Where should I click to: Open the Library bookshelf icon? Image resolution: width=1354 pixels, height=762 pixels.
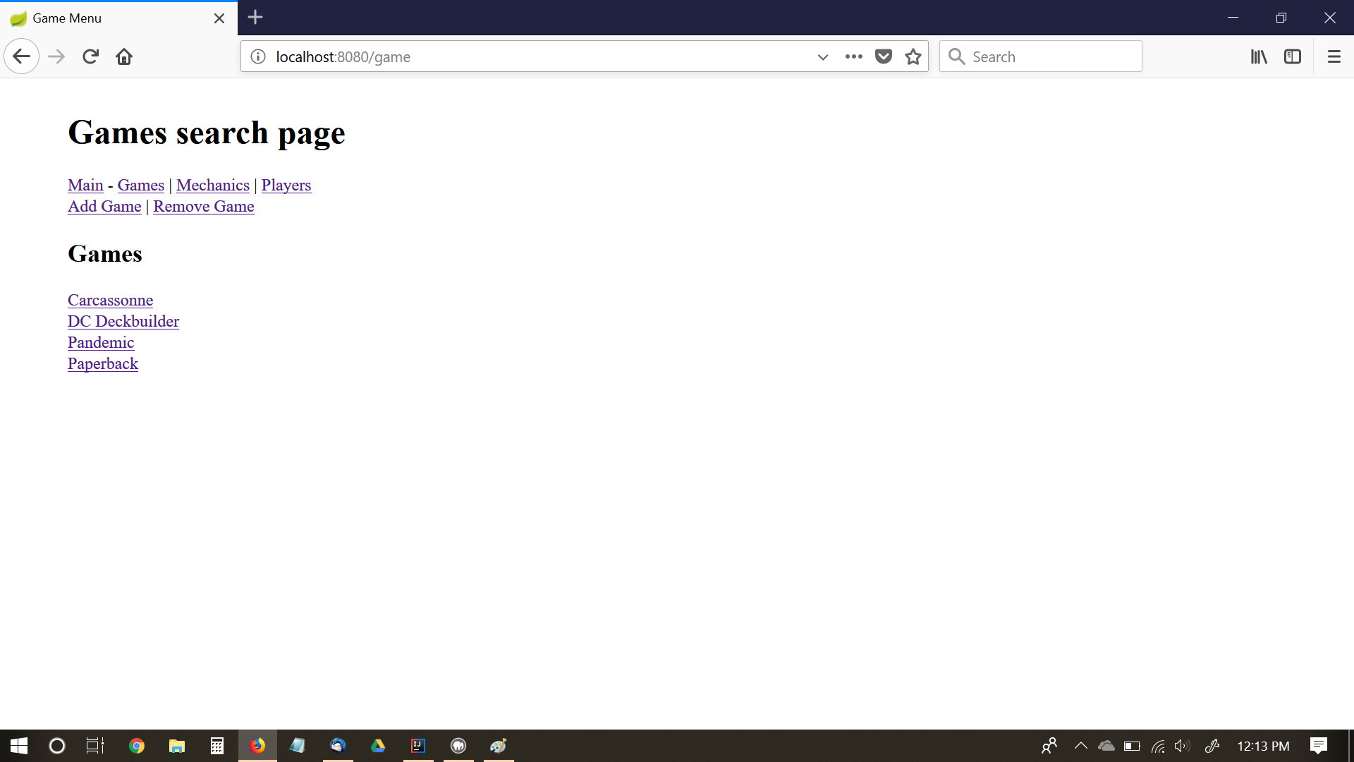pyautogui.click(x=1259, y=56)
